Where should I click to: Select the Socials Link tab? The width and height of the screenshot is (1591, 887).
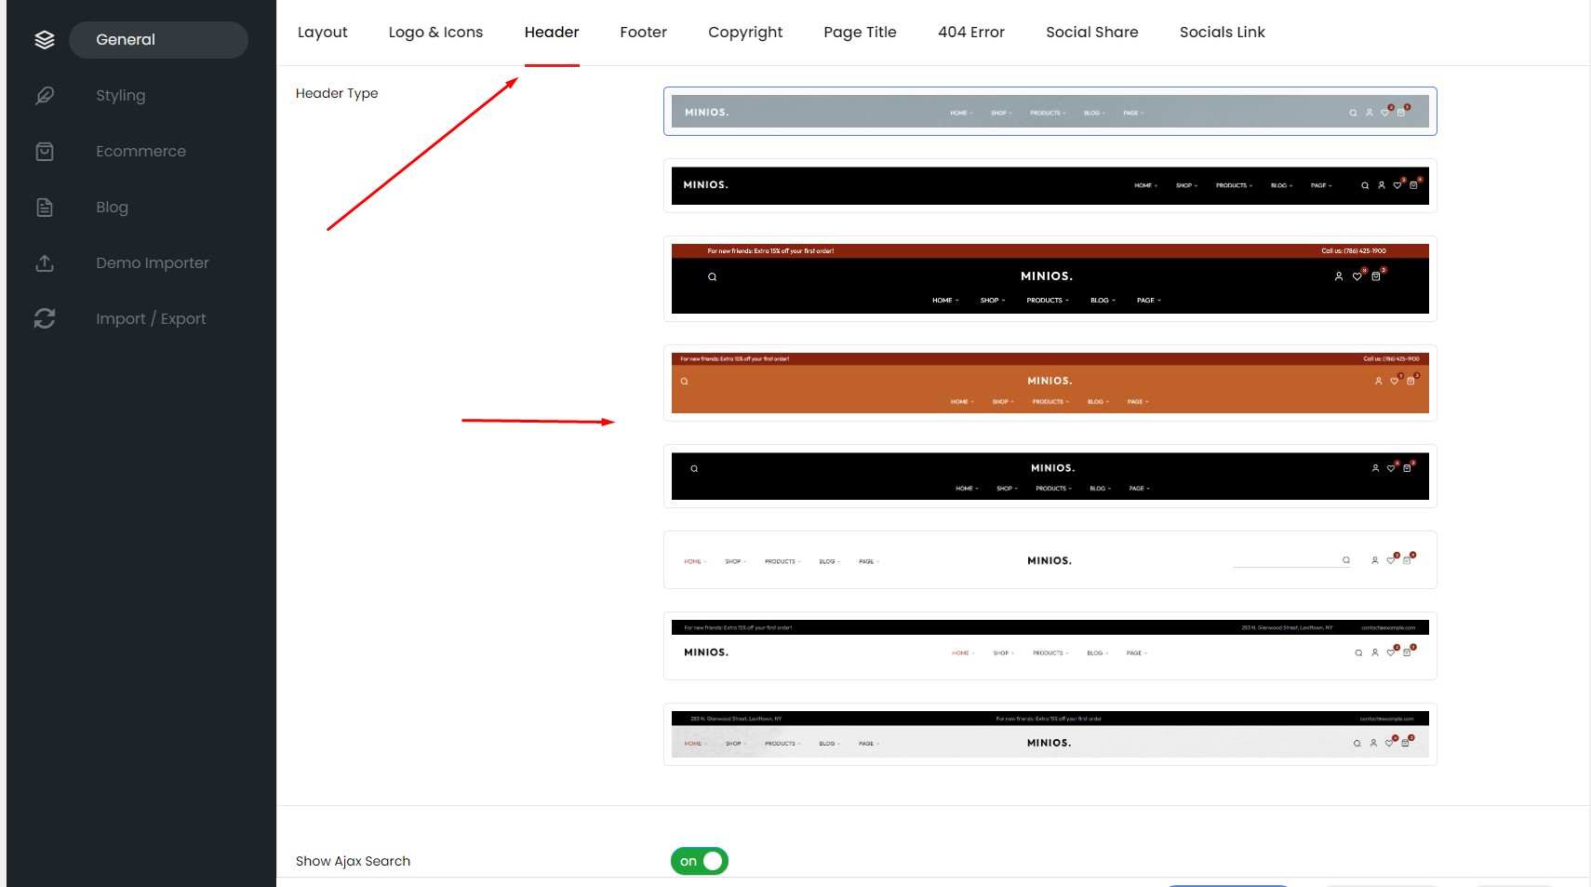pyautogui.click(x=1222, y=33)
